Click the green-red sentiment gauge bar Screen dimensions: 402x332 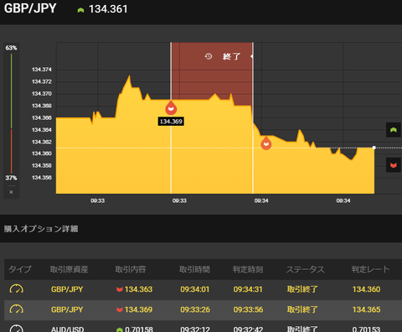pyautogui.click(x=11, y=113)
